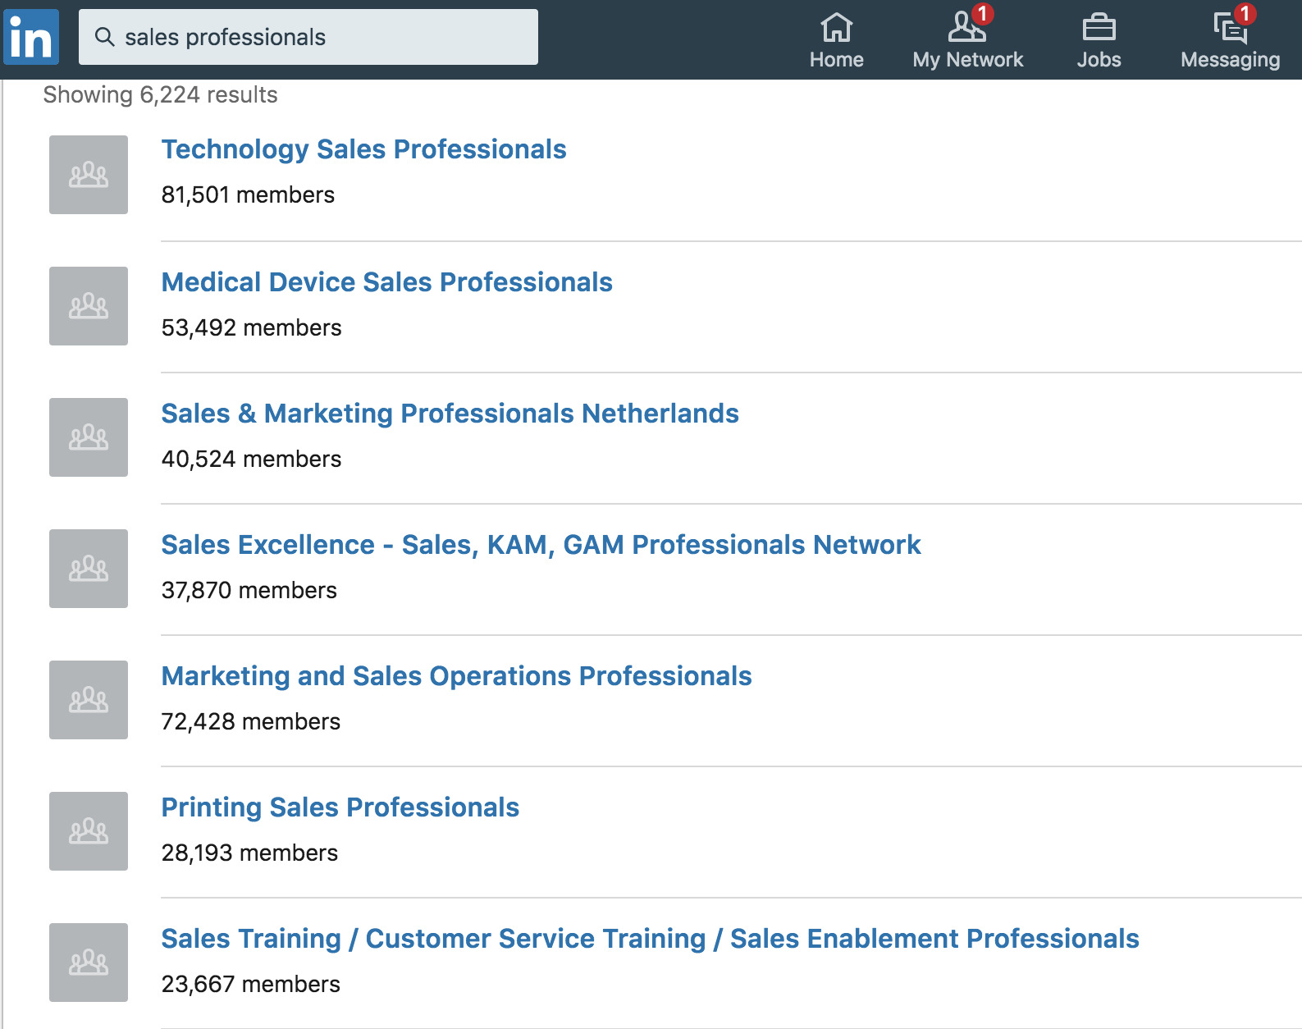Select the '37,870 members' text
This screenshot has width=1302, height=1029.
coord(249,590)
